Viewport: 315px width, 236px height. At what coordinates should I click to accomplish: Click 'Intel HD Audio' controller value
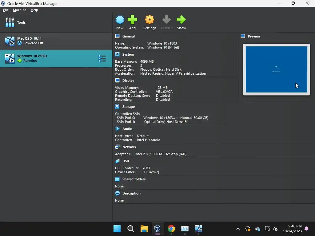coord(149,140)
